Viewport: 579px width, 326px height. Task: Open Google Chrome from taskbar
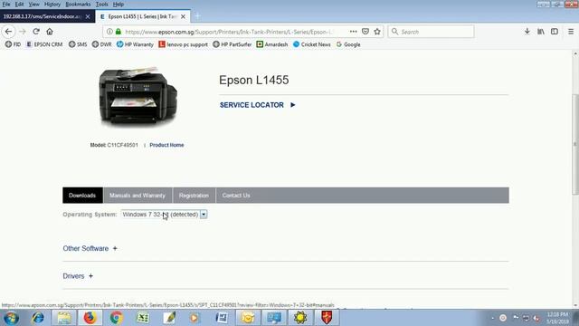116,318
